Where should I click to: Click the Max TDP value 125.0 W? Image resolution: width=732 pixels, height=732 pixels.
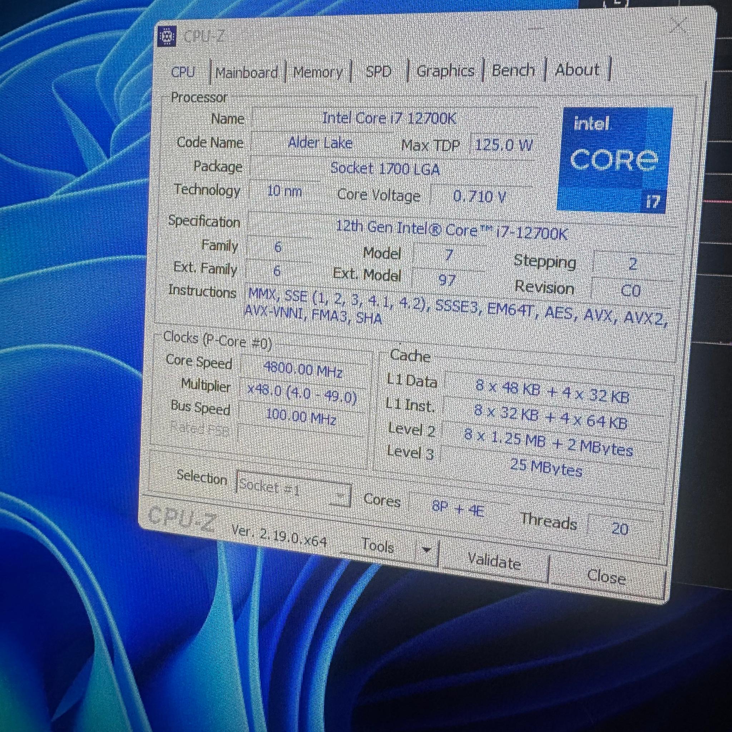click(503, 145)
